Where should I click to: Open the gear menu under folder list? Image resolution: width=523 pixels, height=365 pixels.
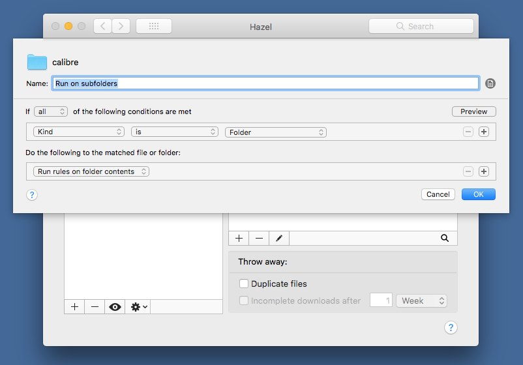[139, 306]
